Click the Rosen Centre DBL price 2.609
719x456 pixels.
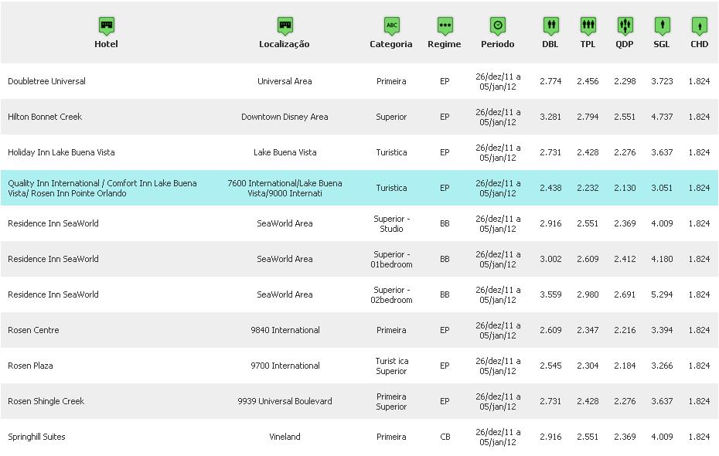pyautogui.click(x=550, y=330)
